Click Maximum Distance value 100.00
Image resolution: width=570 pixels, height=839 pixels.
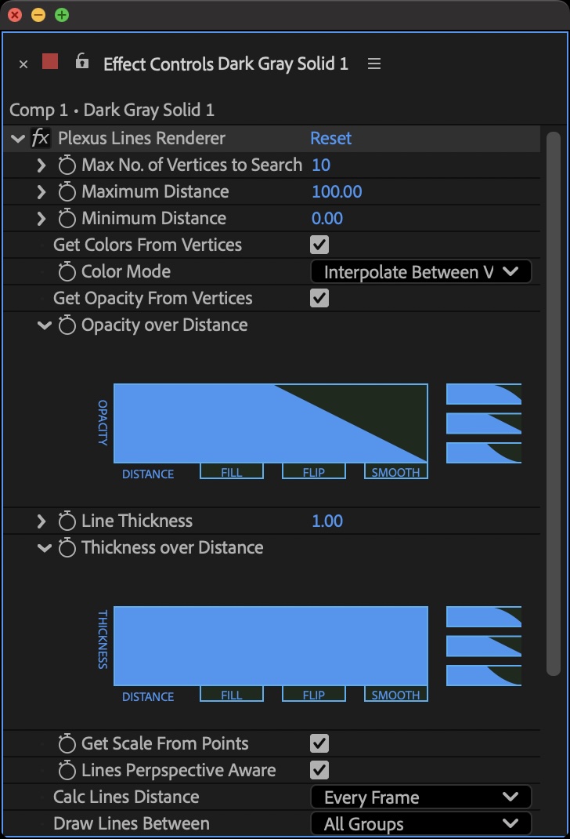(337, 191)
